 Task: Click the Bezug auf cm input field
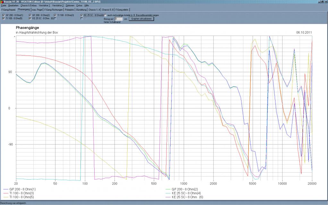coord(119,19)
